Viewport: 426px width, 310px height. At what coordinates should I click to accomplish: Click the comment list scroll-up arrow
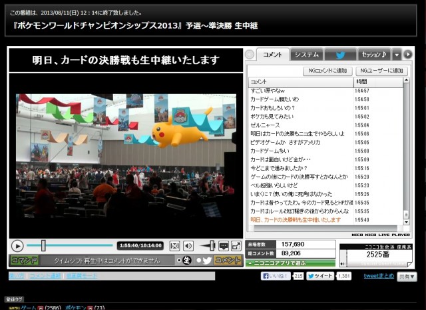[407, 80]
